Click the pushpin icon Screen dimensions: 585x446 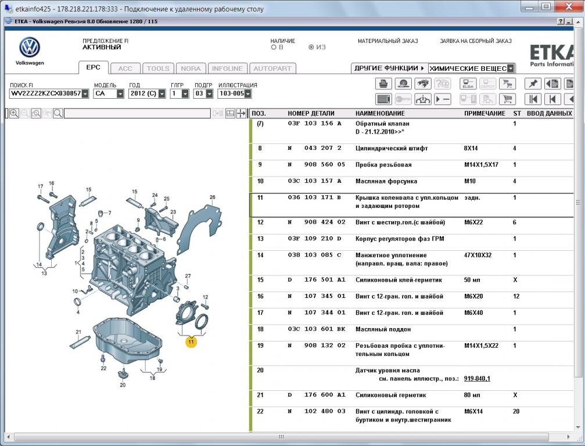[x=533, y=84]
